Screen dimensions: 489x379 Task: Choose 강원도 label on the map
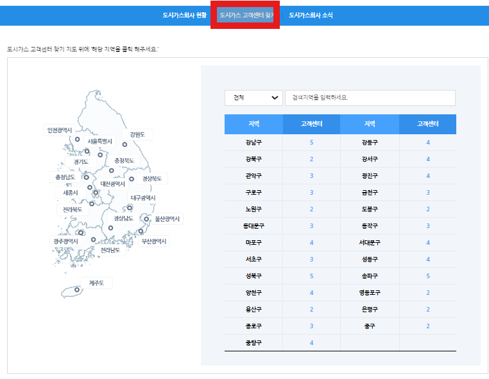coord(137,134)
